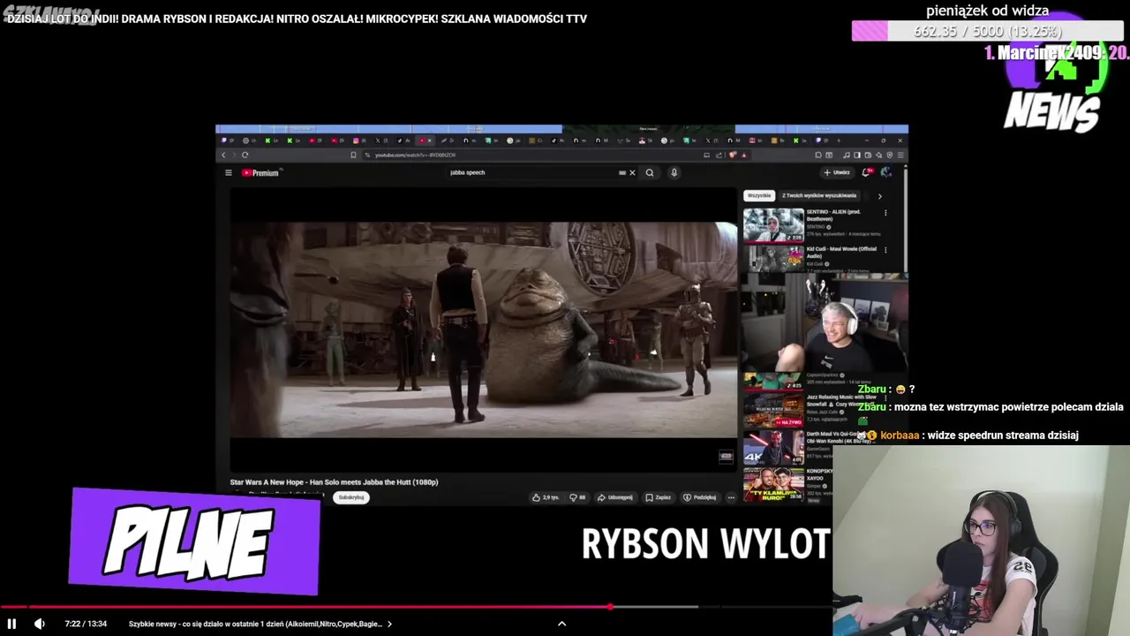The height and width of the screenshot is (636, 1130).
Task: Go back in the embedded browser
Action: click(x=223, y=155)
